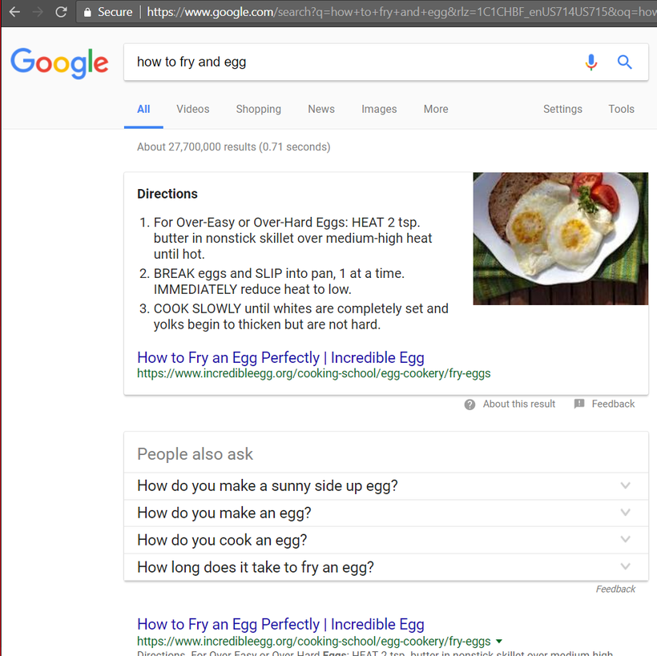The width and height of the screenshot is (657, 656).
Task: Open the Google logo homepage
Action: point(59,62)
